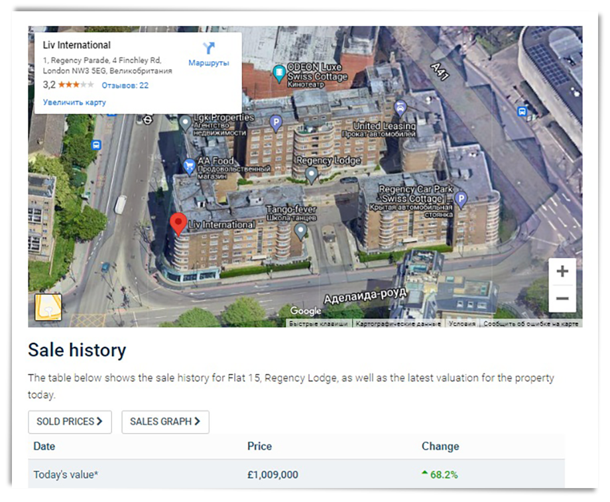The image size is (610, 502).
Task: Select the ODEON Luxe Swiss Cottage cinema marker
Action: (280, 72)
